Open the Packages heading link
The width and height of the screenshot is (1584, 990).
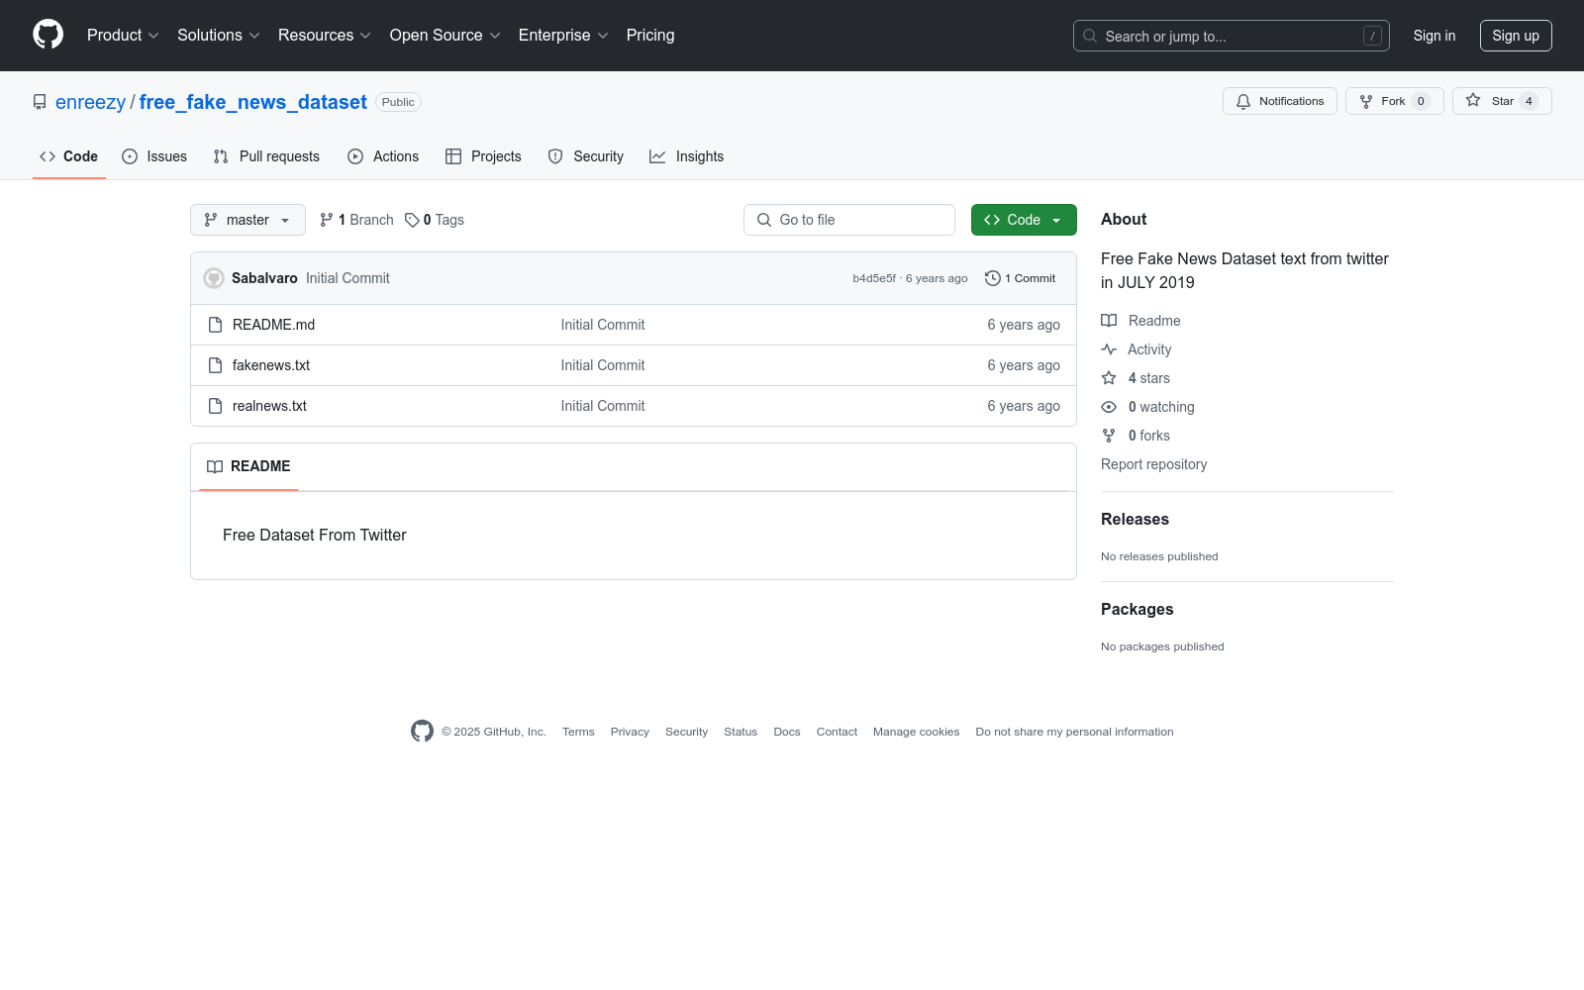[1137, 610]
